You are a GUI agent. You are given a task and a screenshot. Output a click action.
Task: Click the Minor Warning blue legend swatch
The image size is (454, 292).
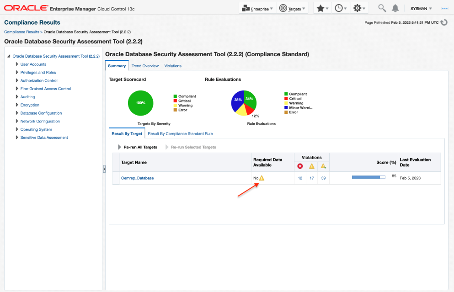click(x=286, y=108)
